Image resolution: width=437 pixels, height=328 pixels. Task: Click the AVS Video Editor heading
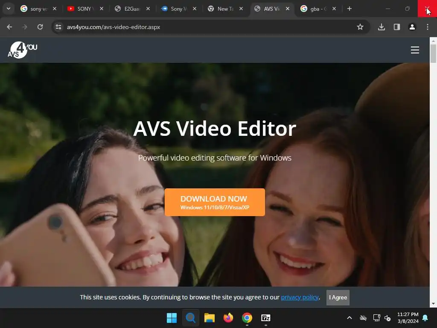[x=215, y=129]
